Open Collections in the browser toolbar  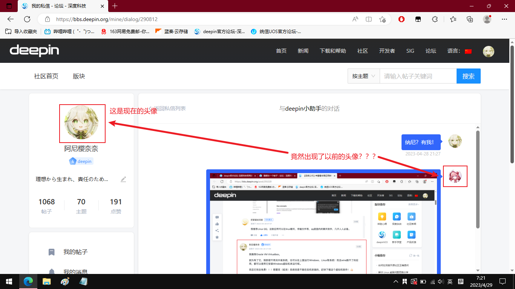(x=470, y=19)
